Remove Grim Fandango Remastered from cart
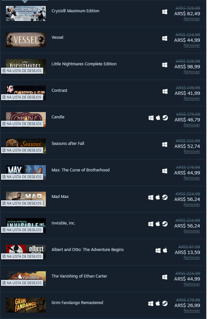The width and height of the screenshot is (209, 319). pos(192,311)
